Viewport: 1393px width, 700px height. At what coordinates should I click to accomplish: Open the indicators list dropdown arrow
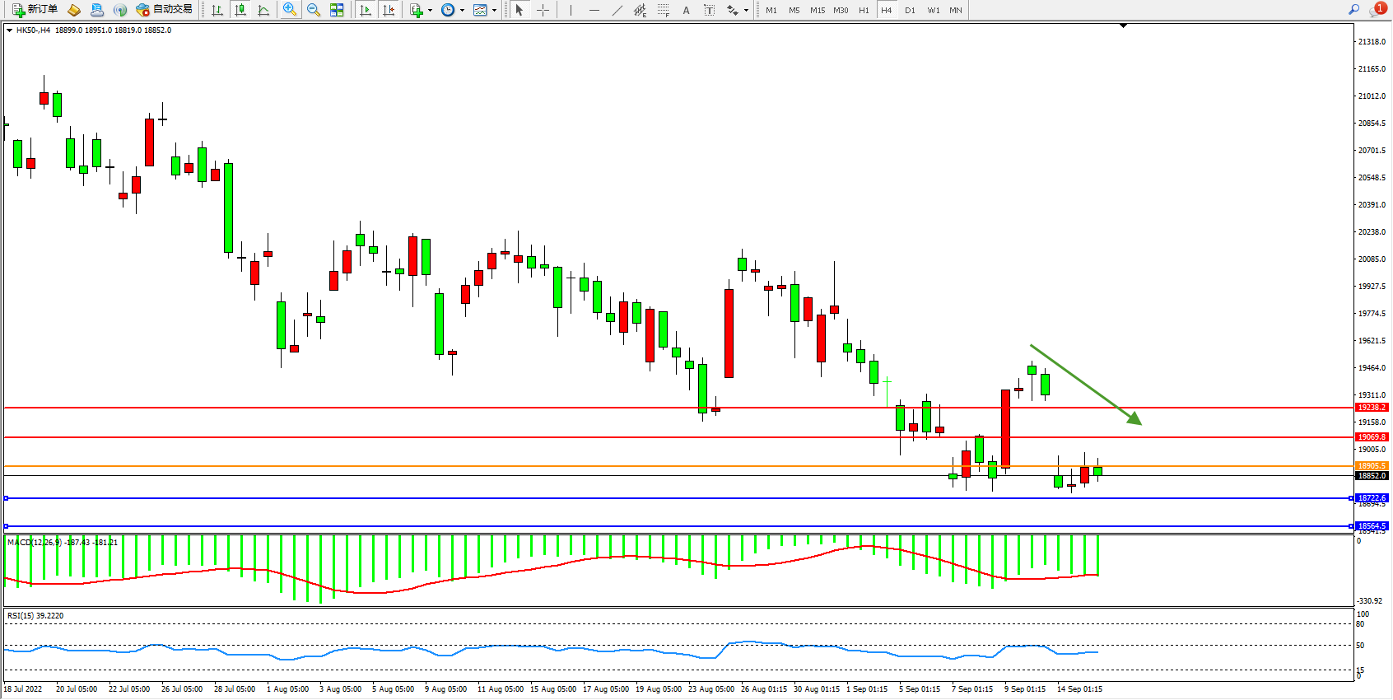point(430,11)
